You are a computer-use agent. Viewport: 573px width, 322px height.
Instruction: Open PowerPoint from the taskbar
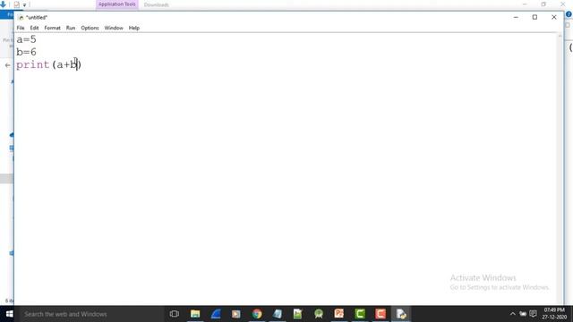339,314
